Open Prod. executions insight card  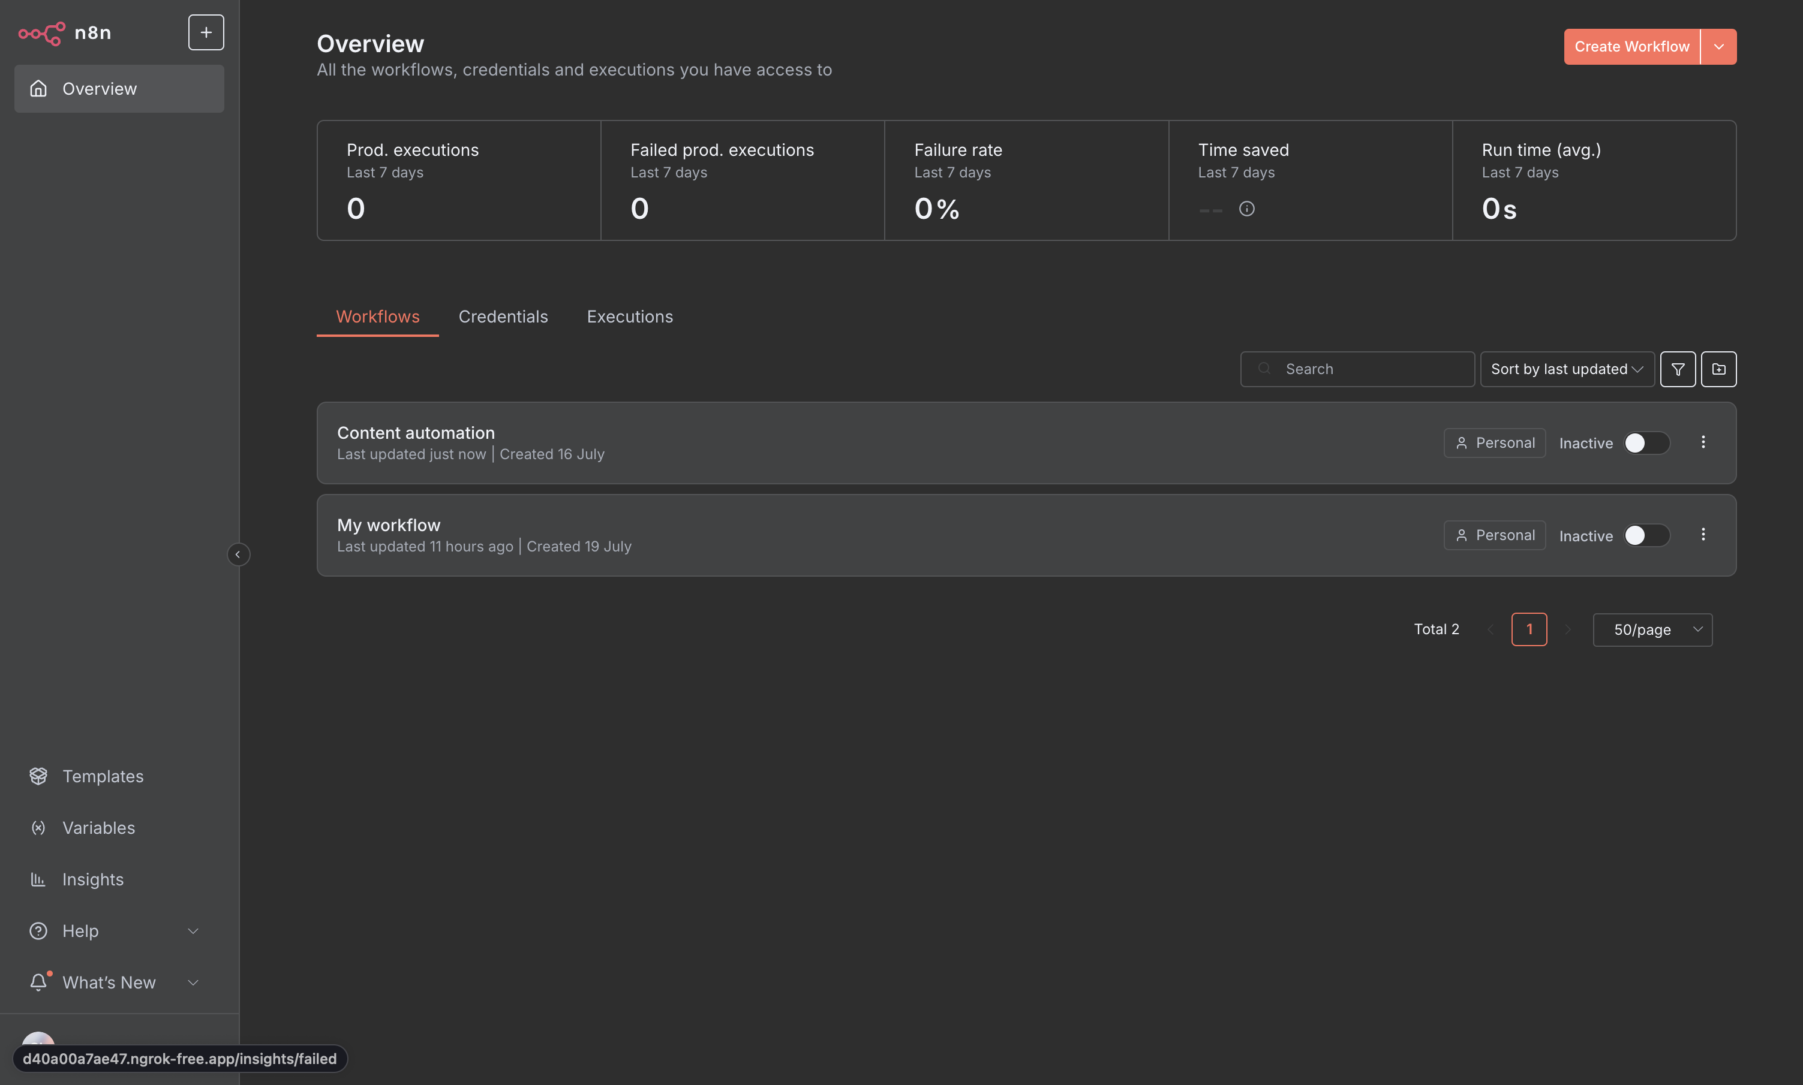click(459, 180)
